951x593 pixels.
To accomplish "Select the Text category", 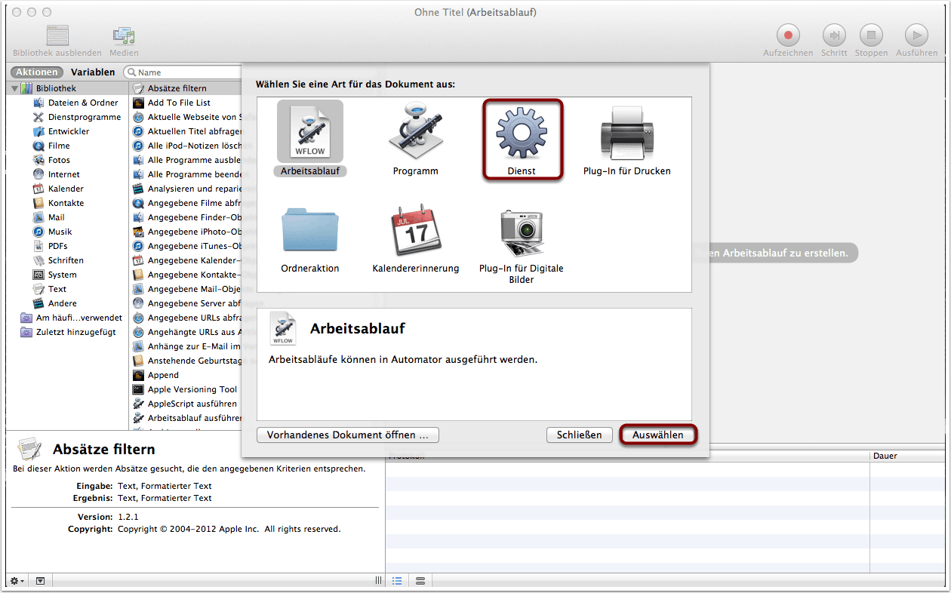I will pos(57,289).
